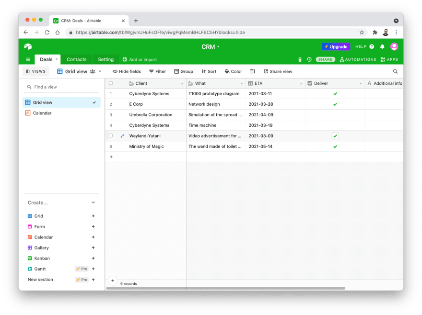Screen dimensions: 422x315
Task: Click the help question mark icon
Action: click(372, 46)
